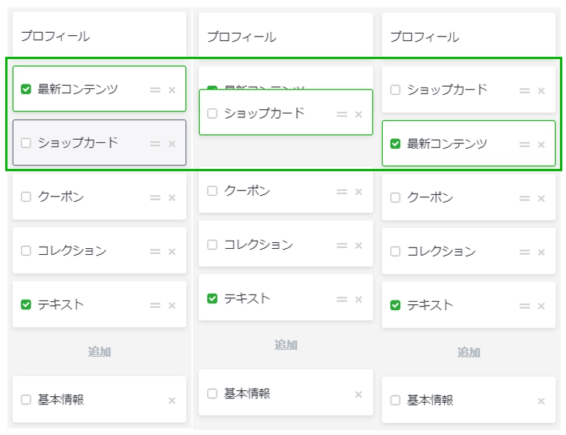
Task: Click テキスト drag handle in middle panel
Action: [x=342, y=300]
